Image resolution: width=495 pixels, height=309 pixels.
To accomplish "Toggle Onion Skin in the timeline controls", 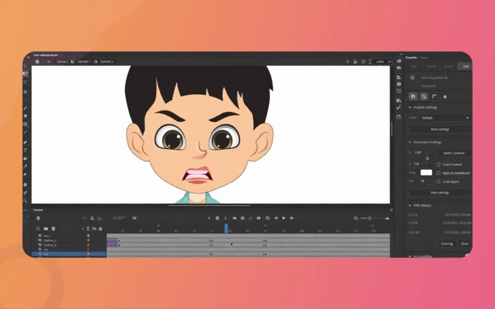I will coord(234,218).
